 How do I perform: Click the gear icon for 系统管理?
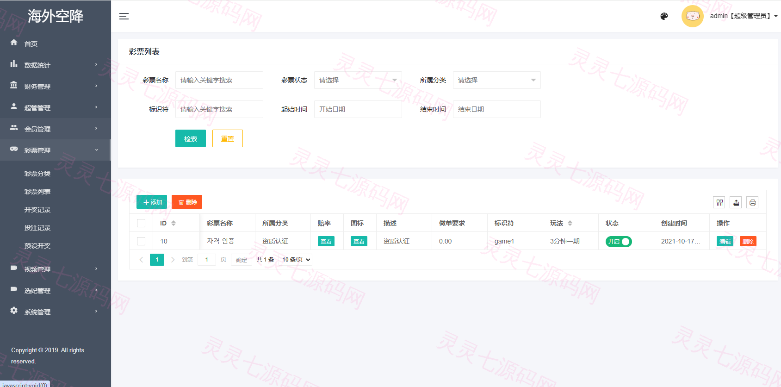coord(14,310)
